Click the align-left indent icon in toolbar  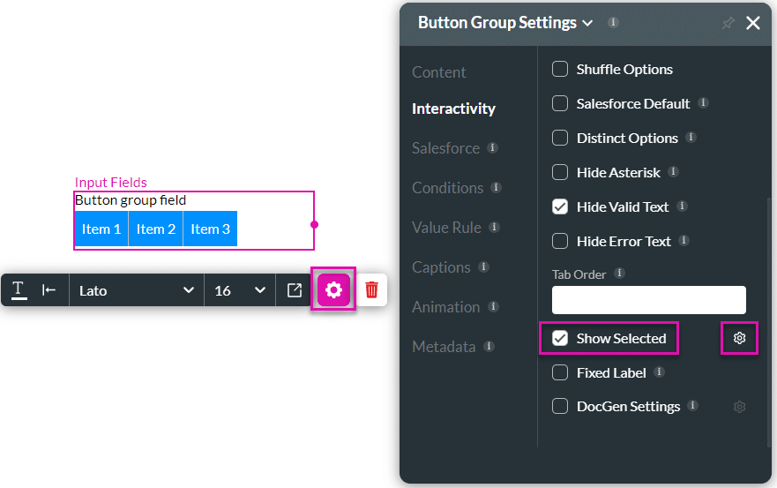pos(49,290)
